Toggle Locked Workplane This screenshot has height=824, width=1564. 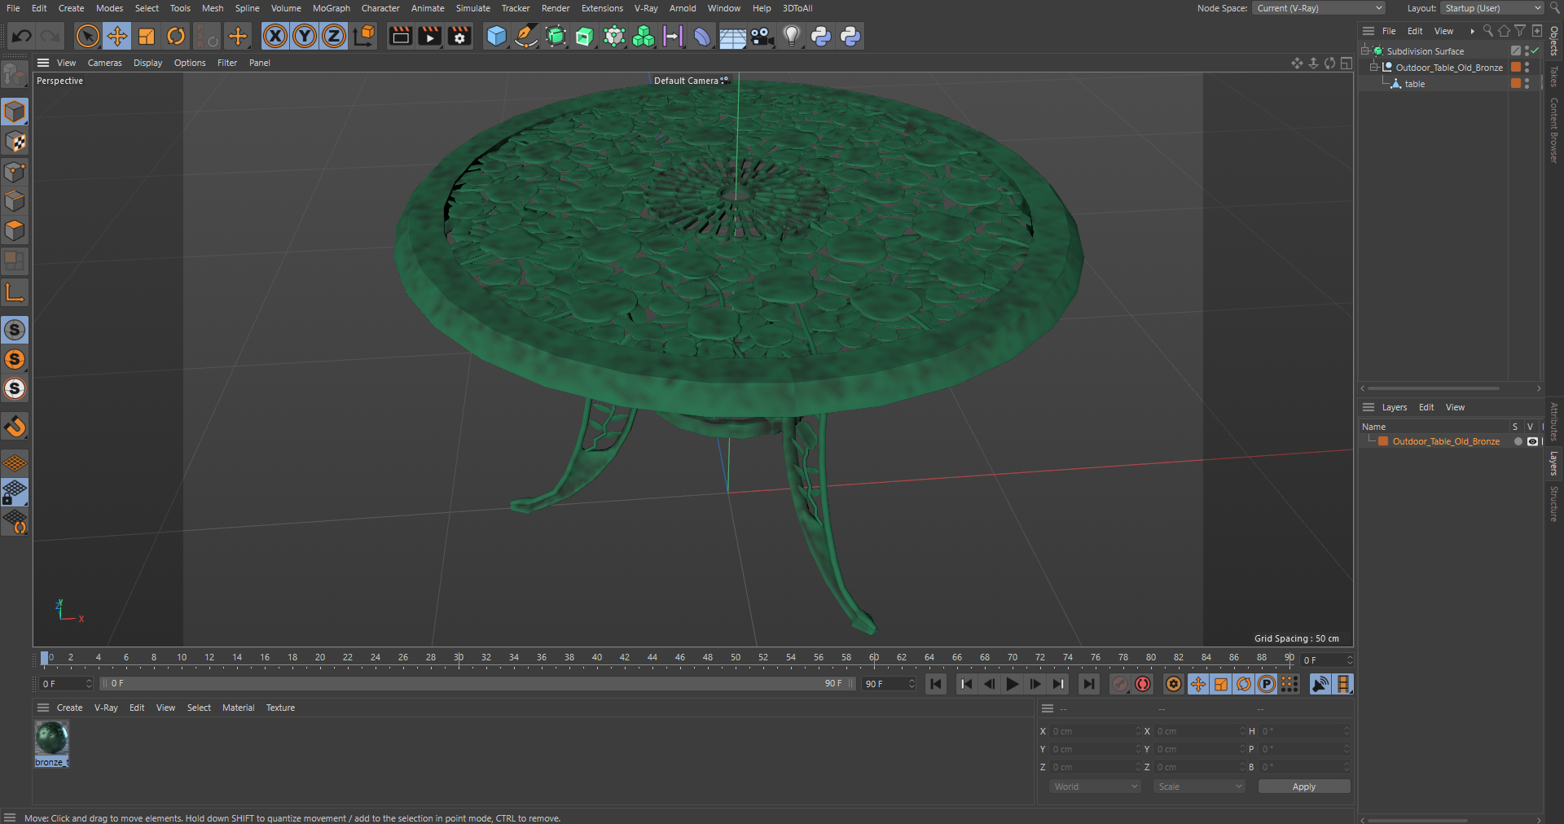coord(15,492)
